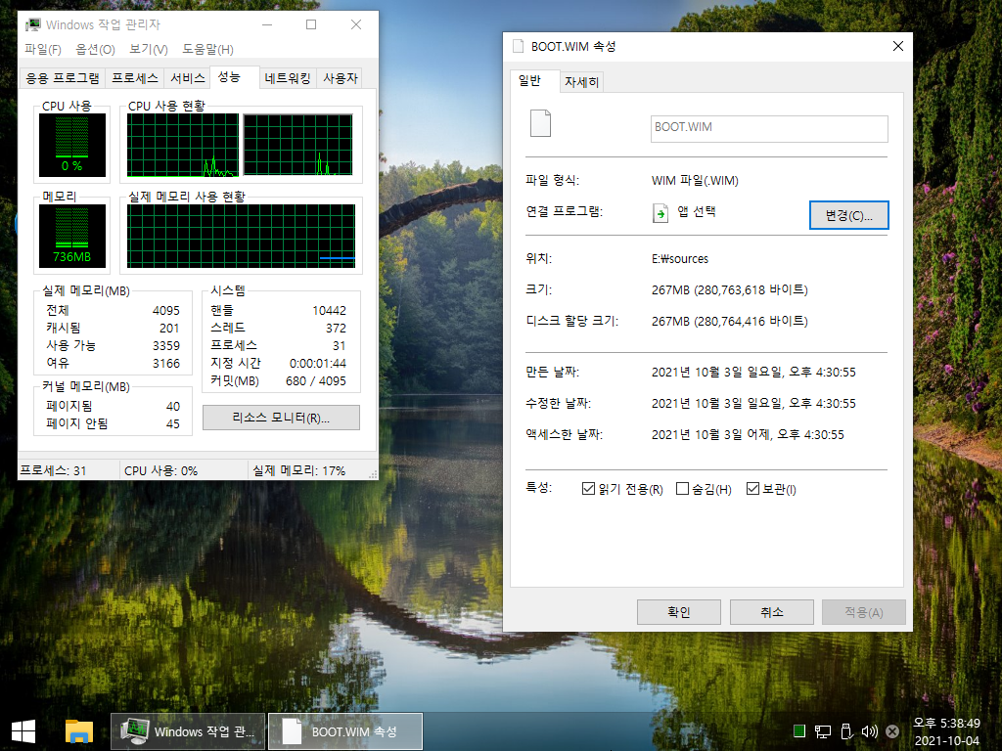Click the 확인 button

coord(679,612)
